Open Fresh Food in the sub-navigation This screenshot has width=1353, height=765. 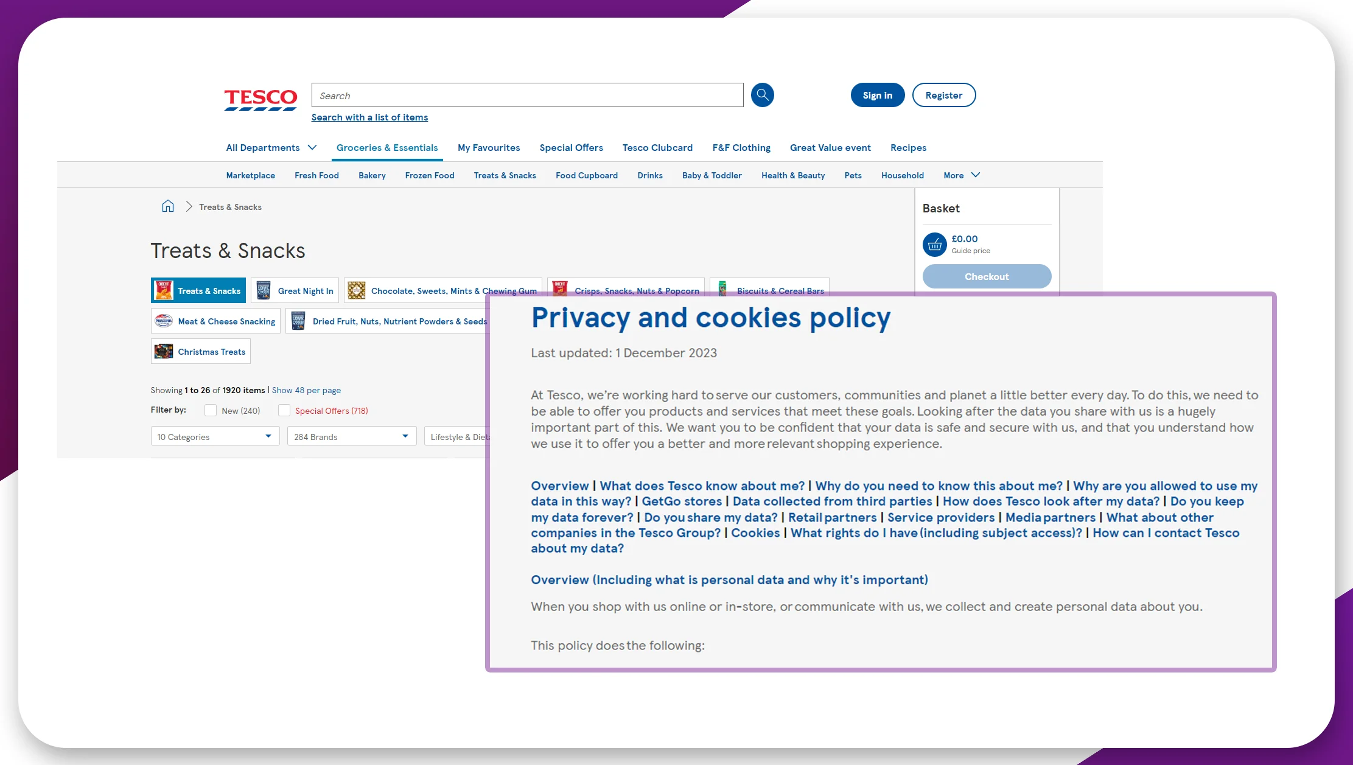316,175
